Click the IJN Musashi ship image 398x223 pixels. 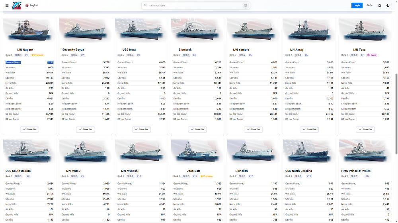pos(141,152)
